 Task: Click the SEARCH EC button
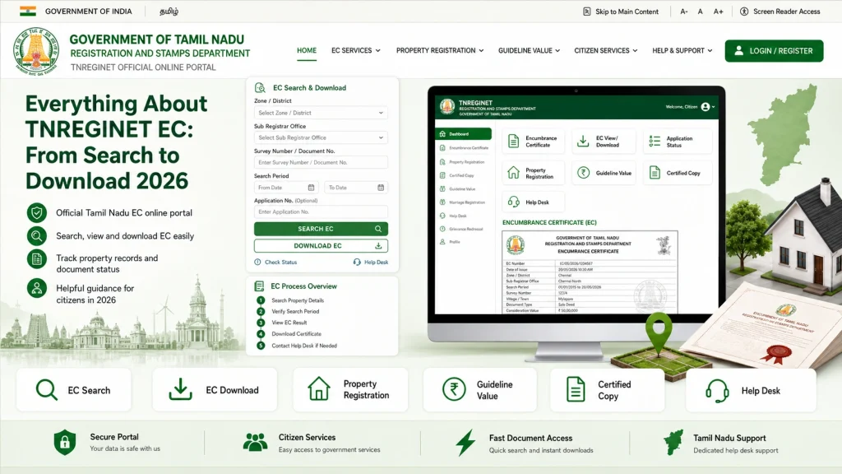click(321, 229)
